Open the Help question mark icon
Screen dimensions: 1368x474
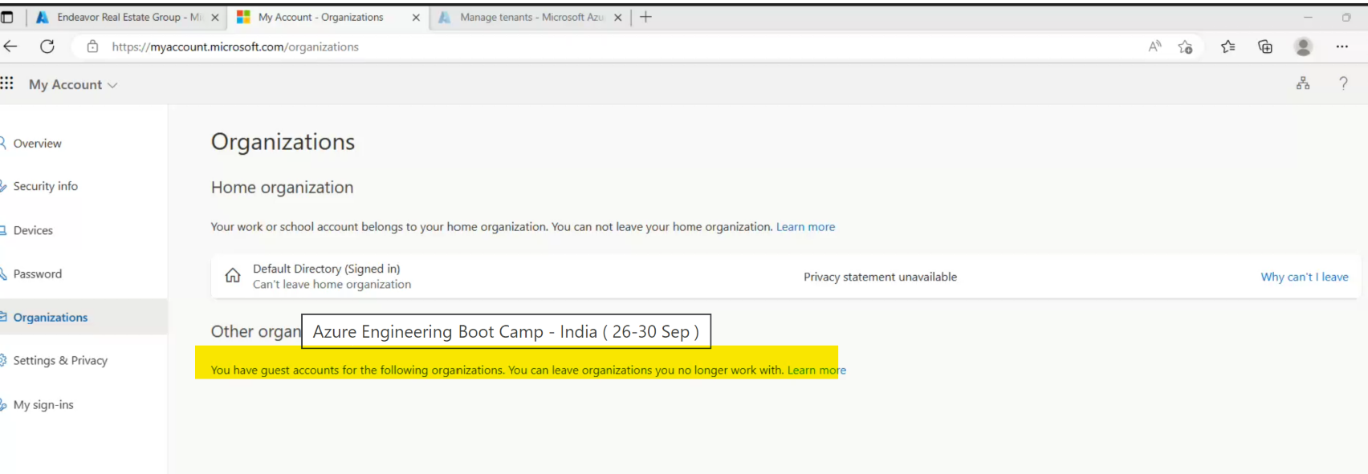pyautogui.click(x=1343, y=83)
